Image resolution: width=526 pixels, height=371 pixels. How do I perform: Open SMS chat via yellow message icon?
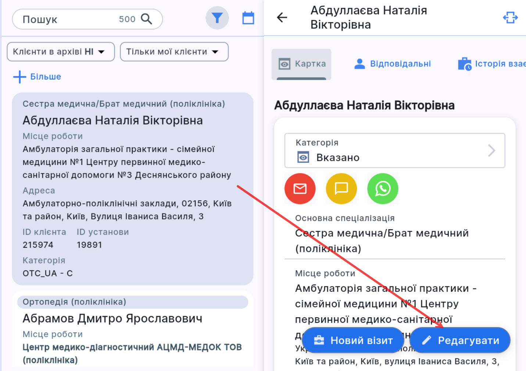[341, 188]
